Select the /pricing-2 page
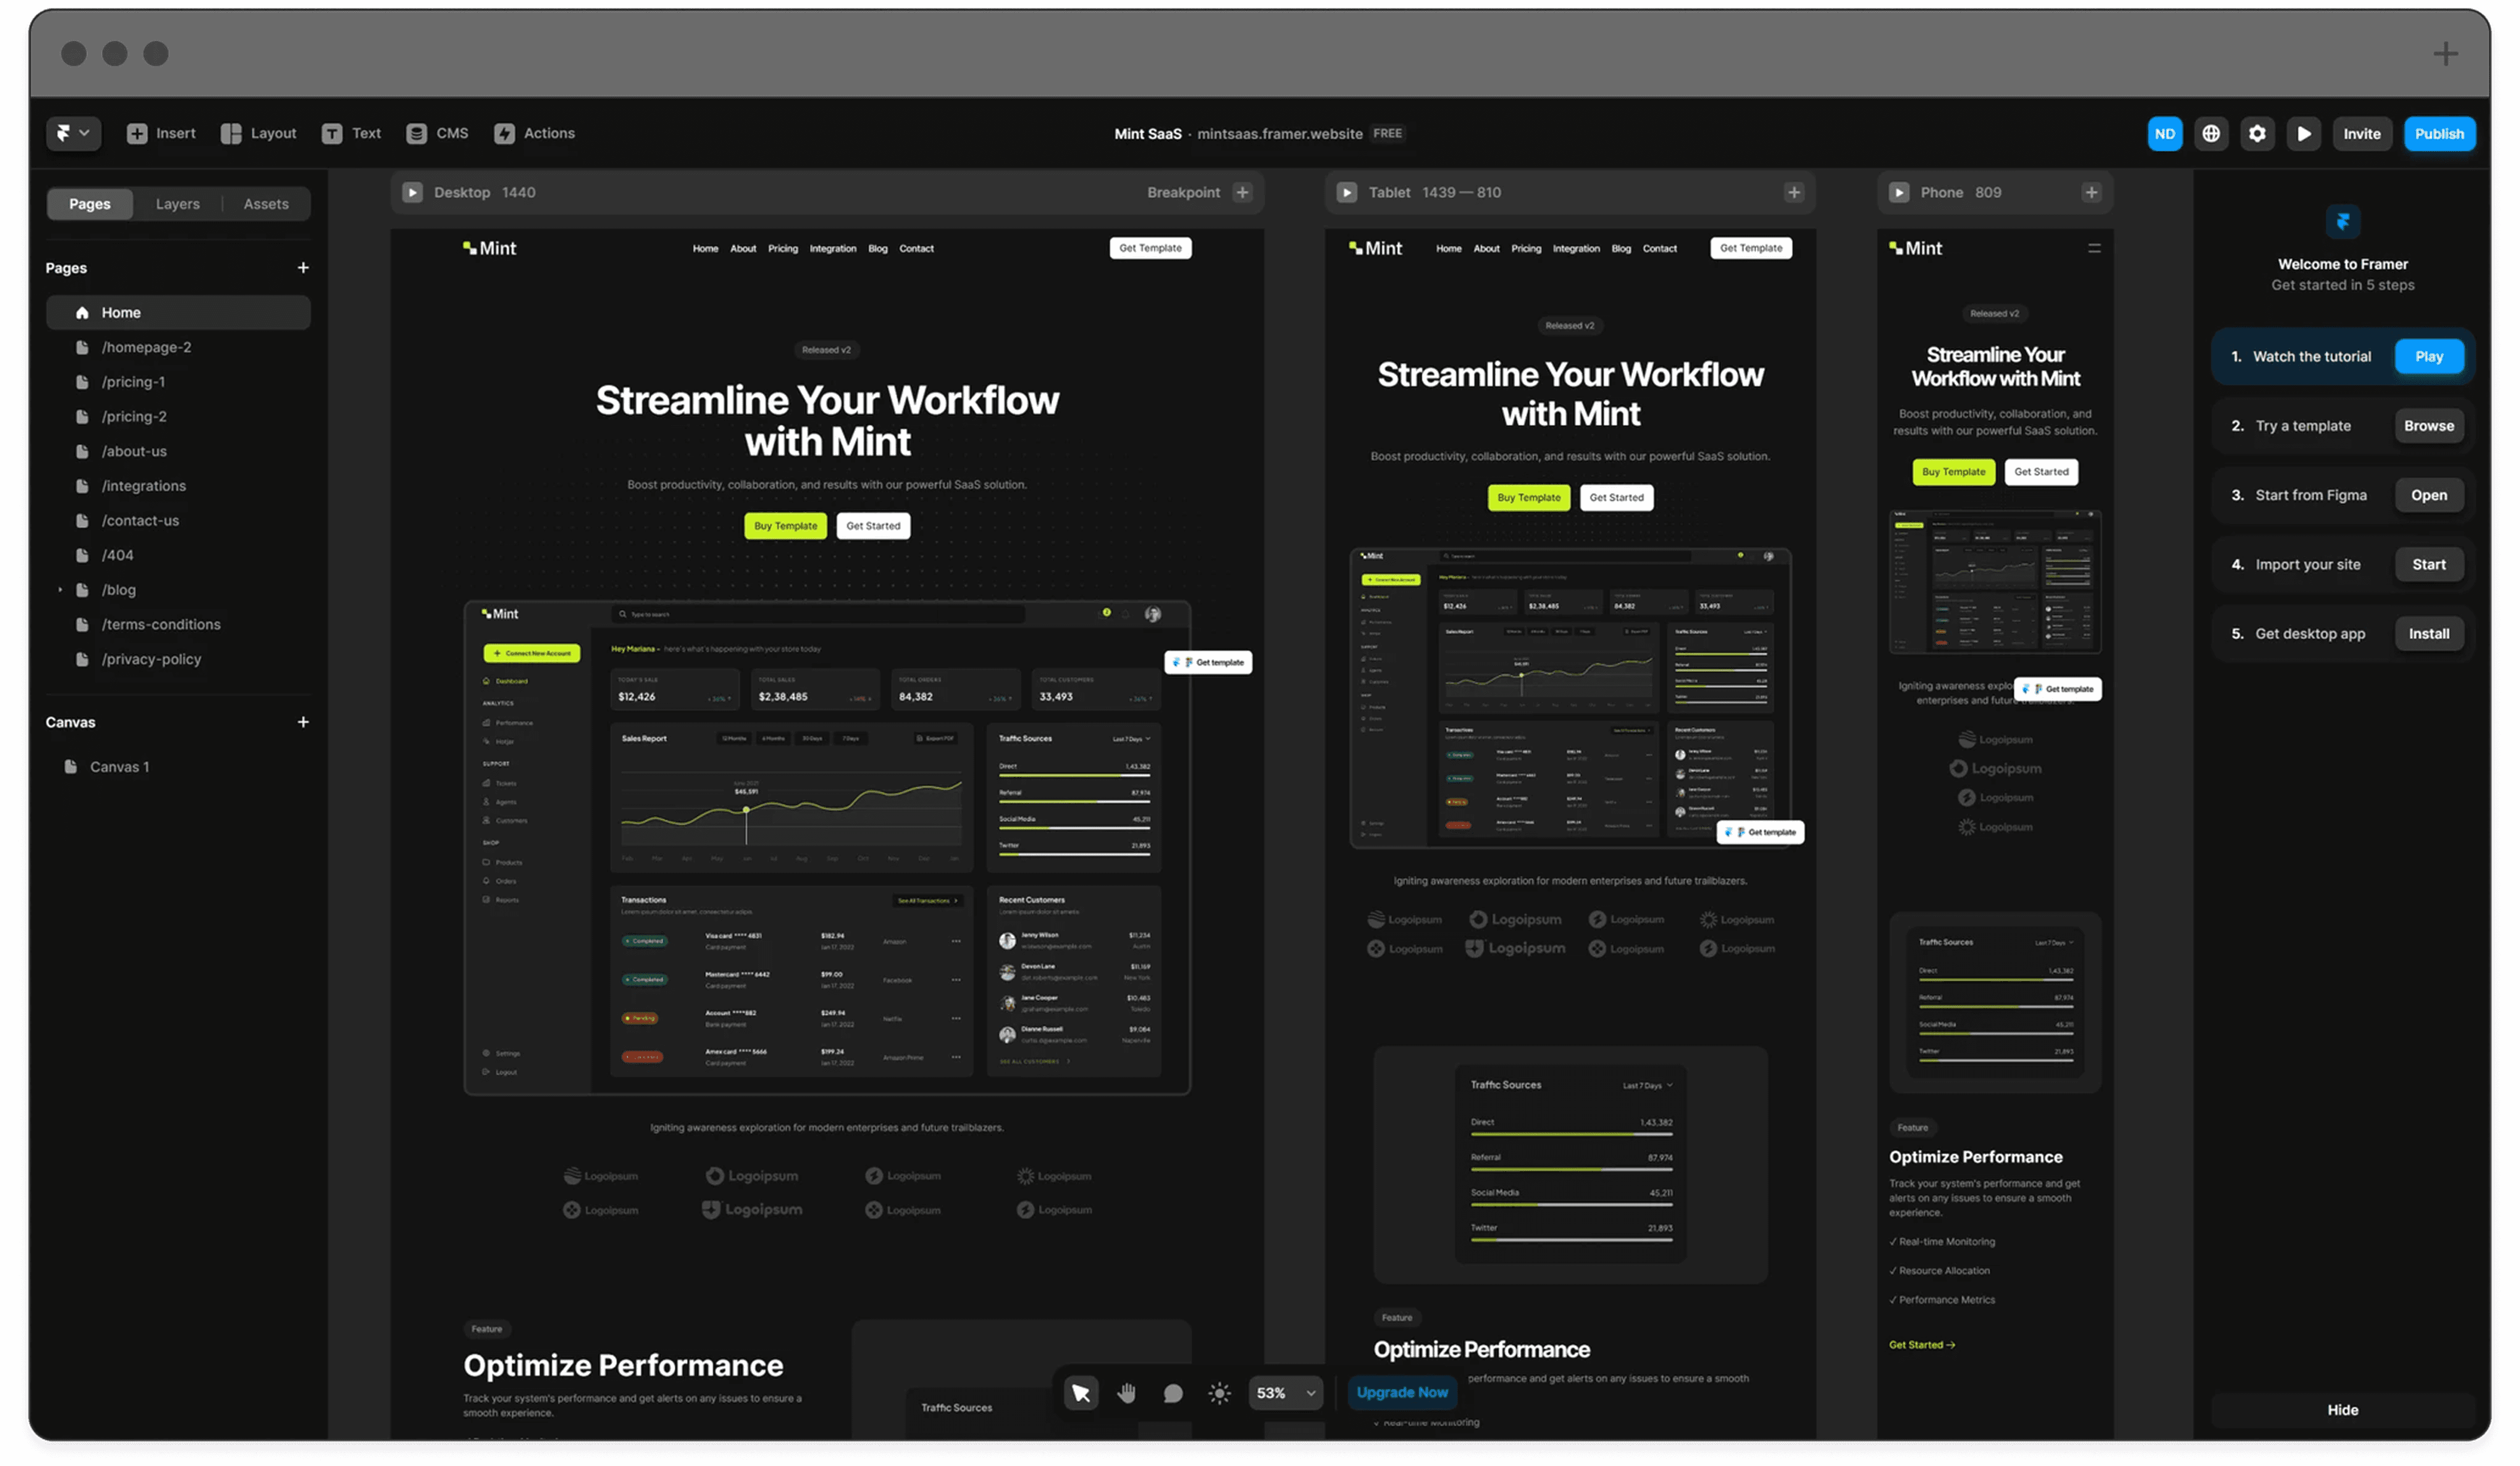Image resolution: width=2520 pixels, height=1466 pixels. (x=134, y=416)
